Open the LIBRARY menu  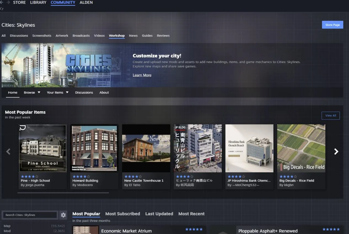tap(38, 2)
